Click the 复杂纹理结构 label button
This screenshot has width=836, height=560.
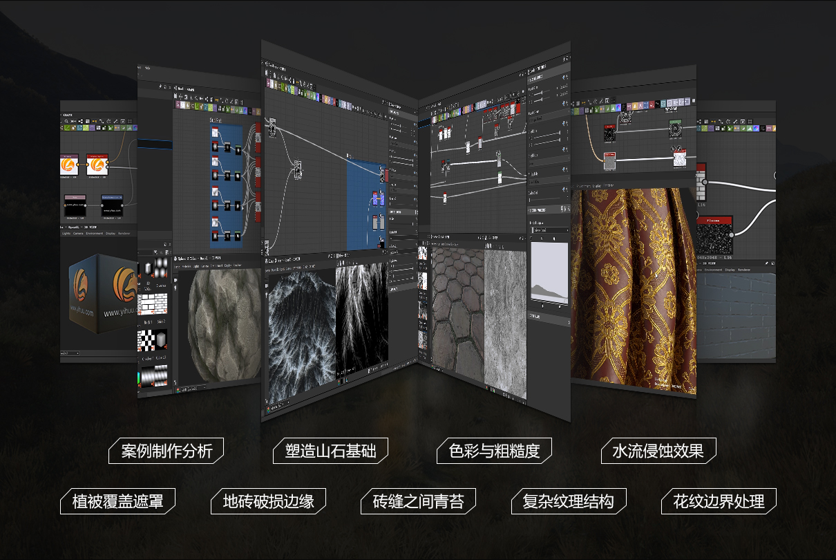pos(569,501)
